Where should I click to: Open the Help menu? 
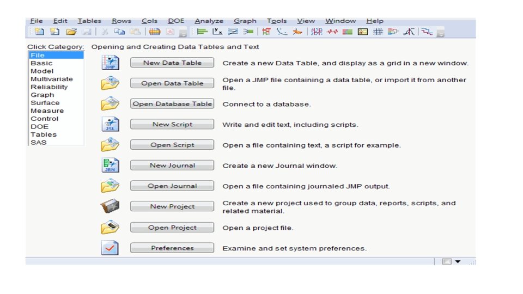click(x=375, y=21)
